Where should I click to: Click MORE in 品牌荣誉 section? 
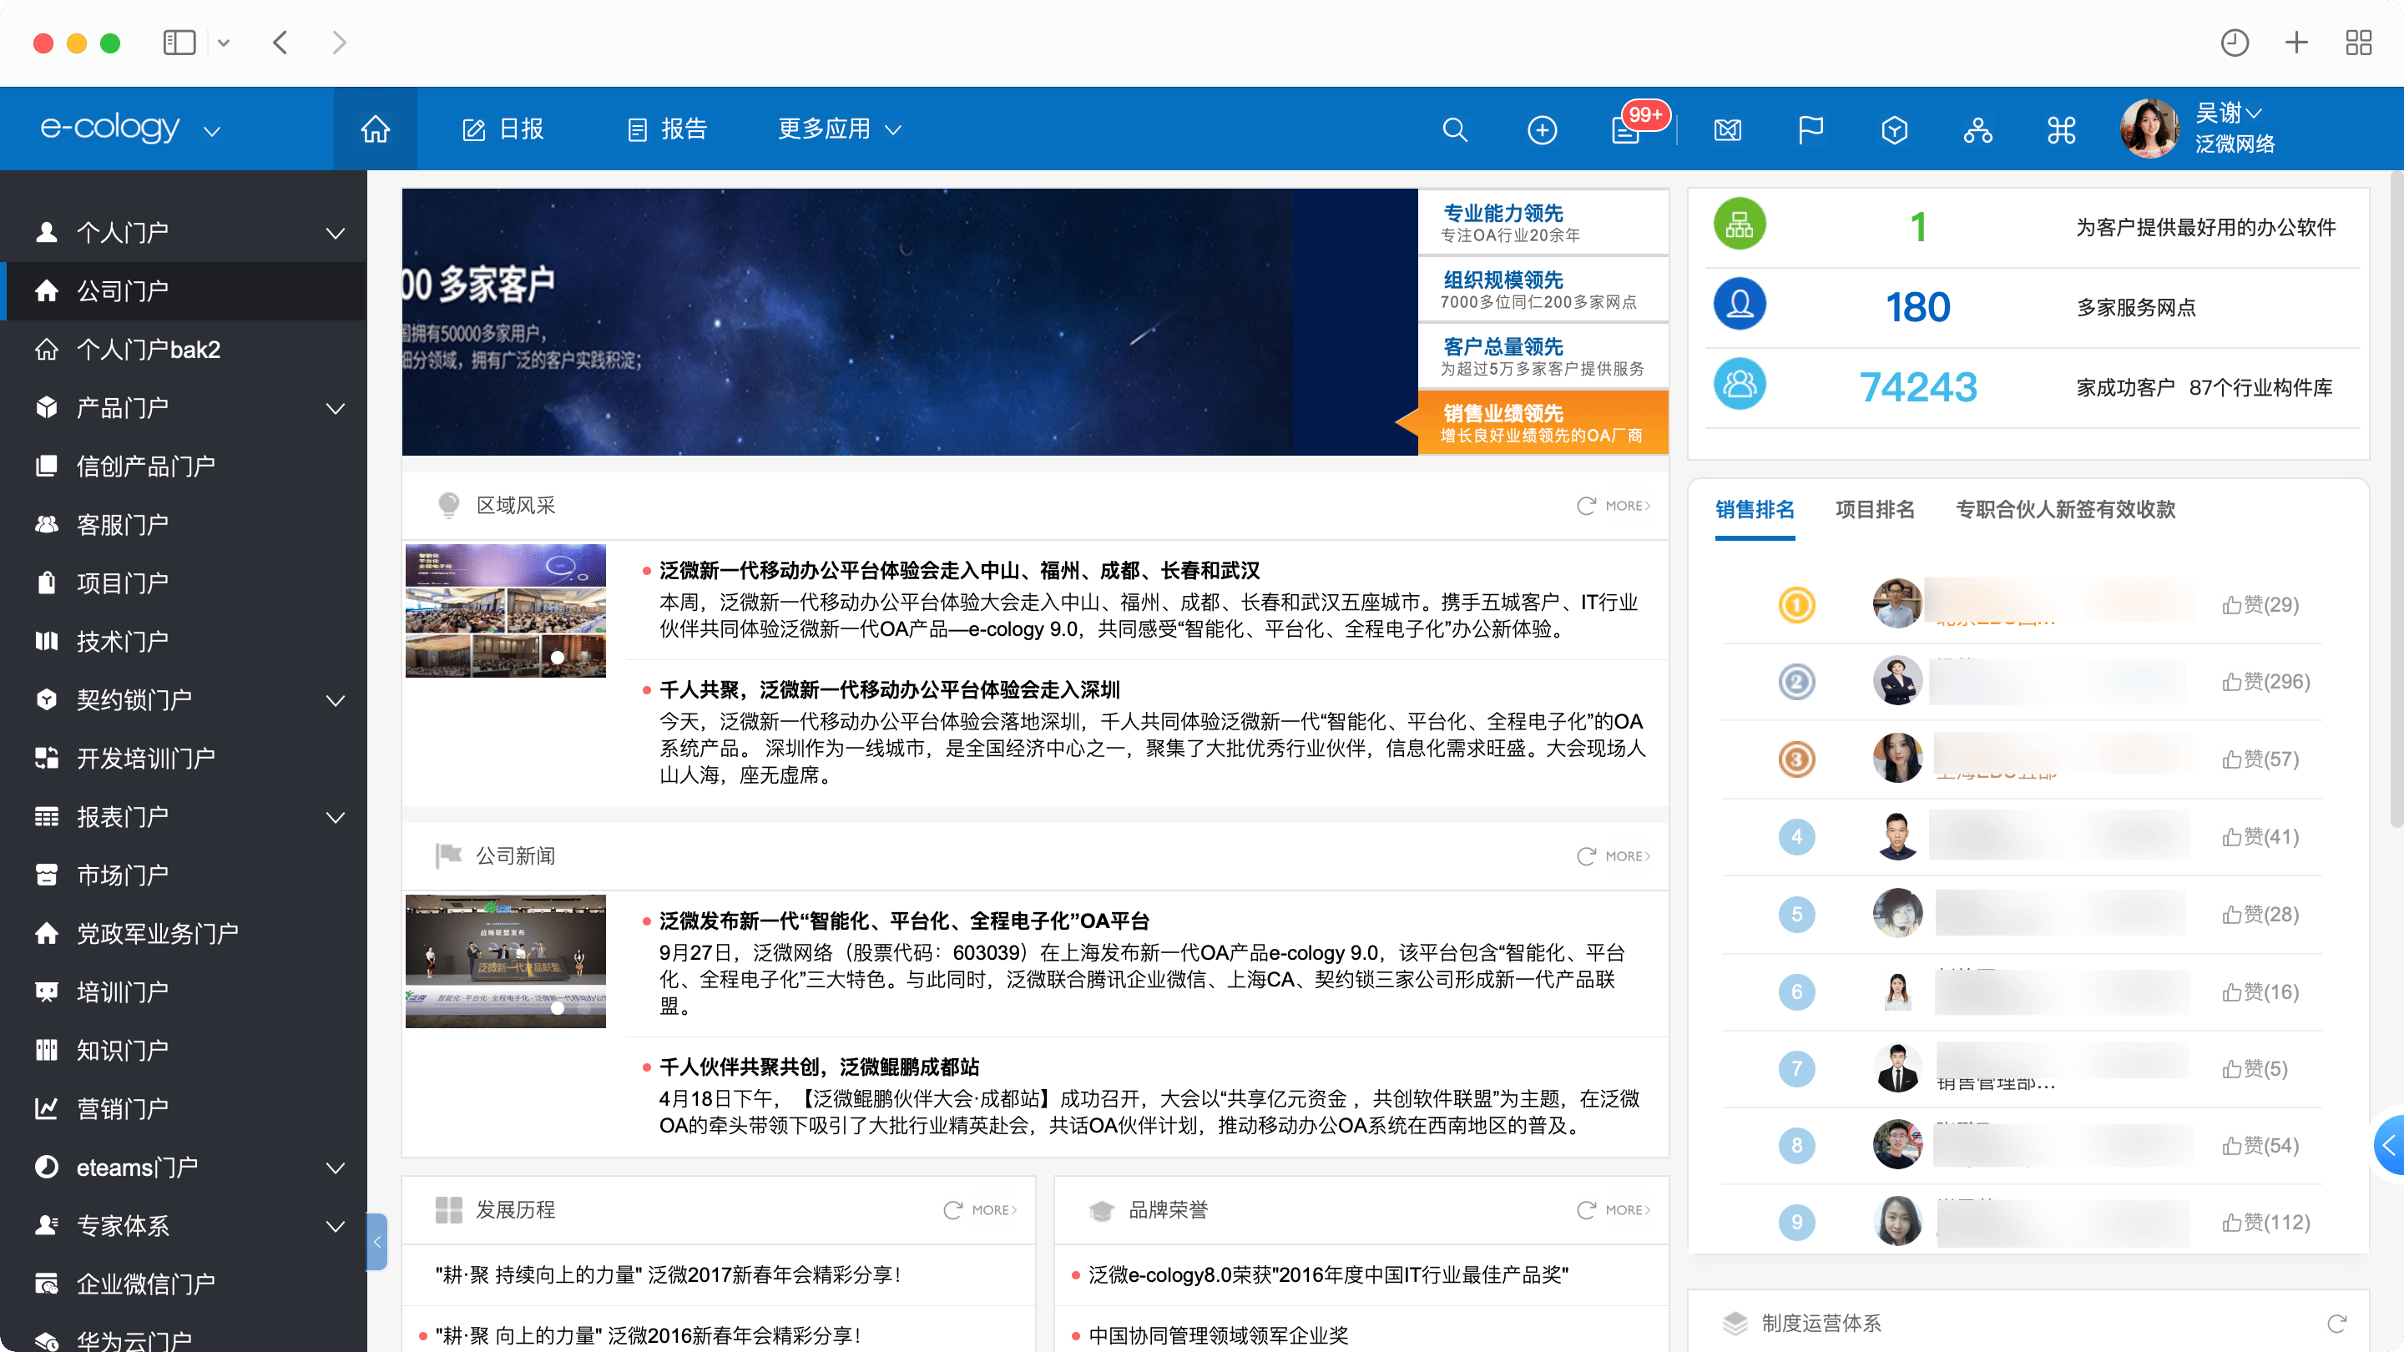[1628, 1210]
